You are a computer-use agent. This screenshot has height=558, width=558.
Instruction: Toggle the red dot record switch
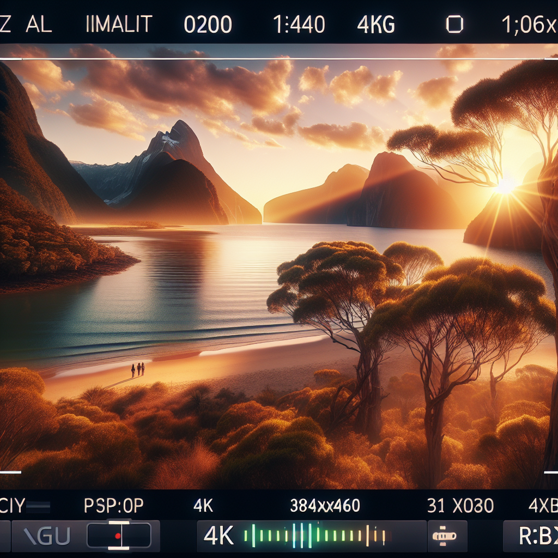pyautogui.click(x=118, y=536)
